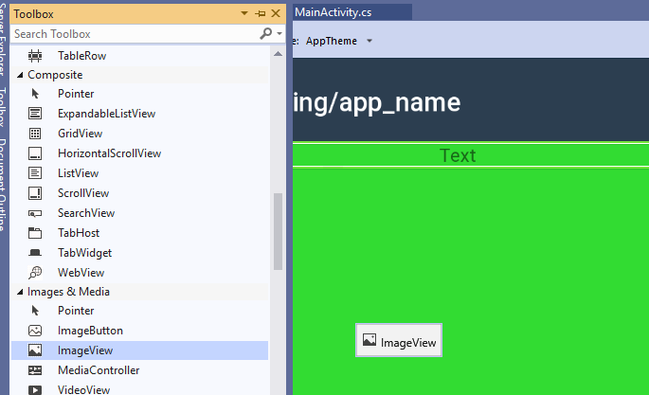Pick the MediaController icon
This screenshot has height=395, width=649.
pos(35,370)
